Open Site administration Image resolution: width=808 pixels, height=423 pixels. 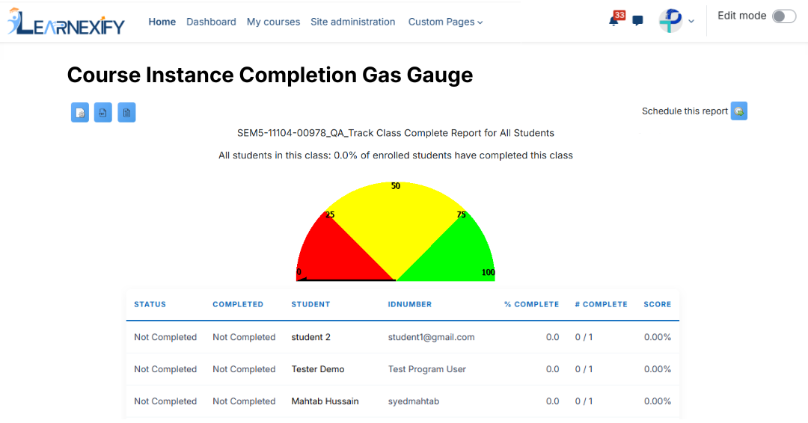point(352,22)
